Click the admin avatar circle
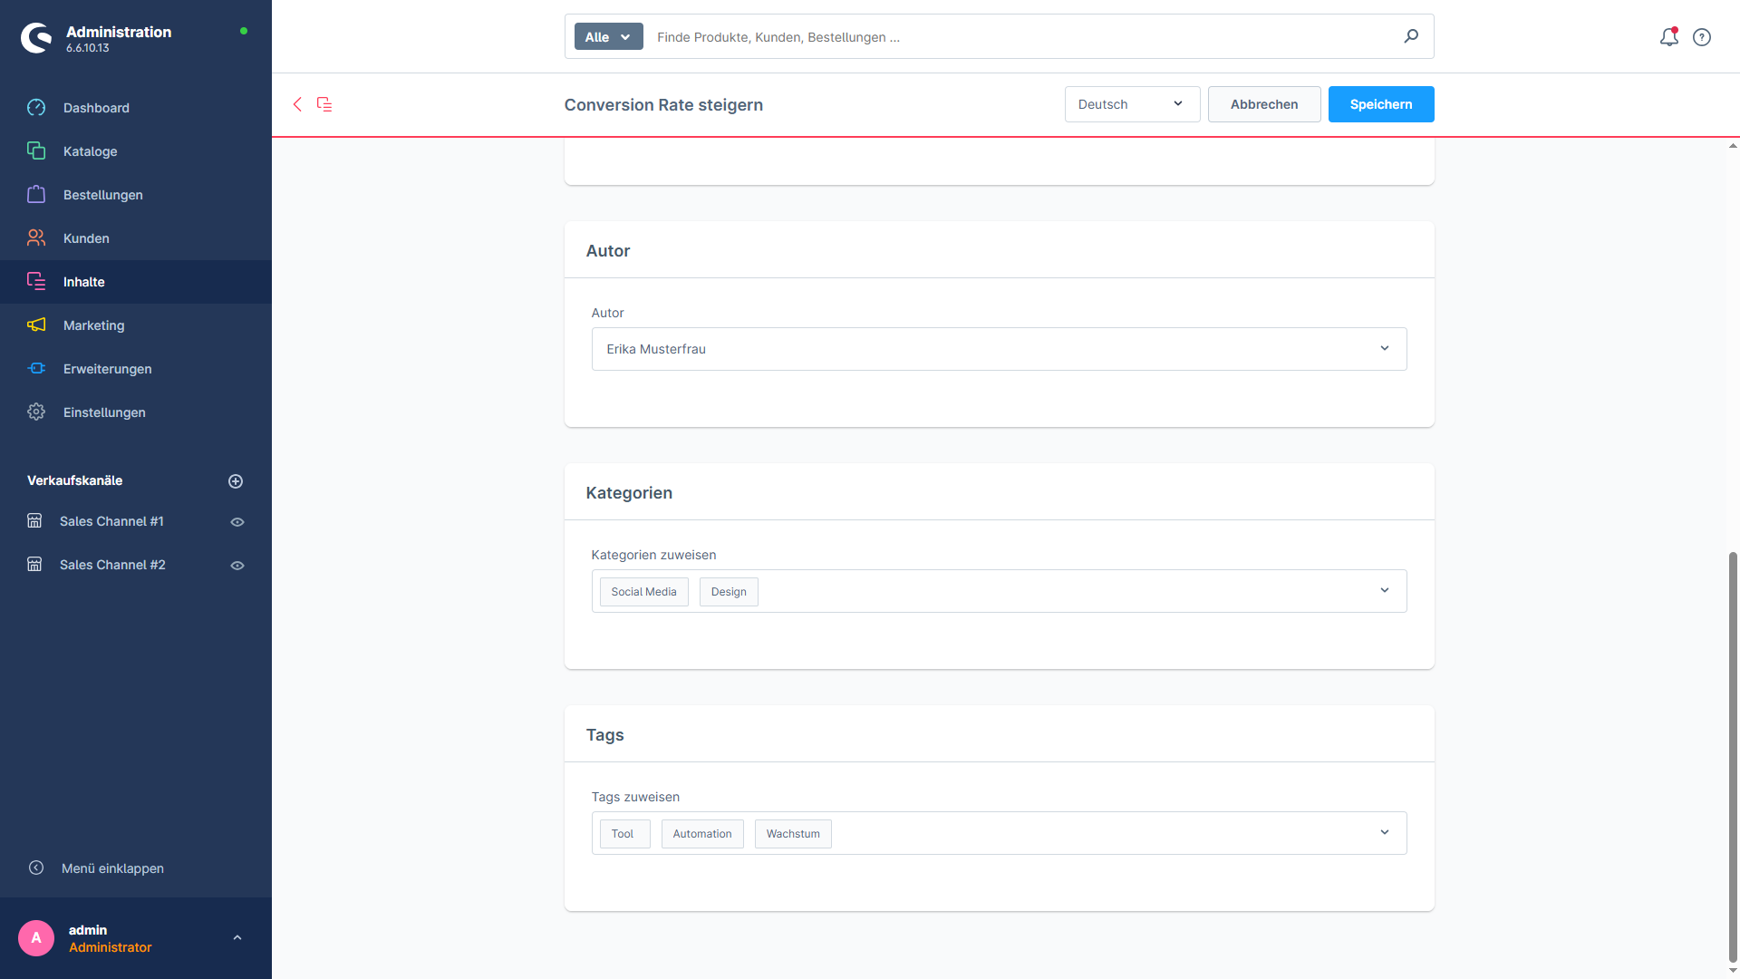 (x=36, y=938)
